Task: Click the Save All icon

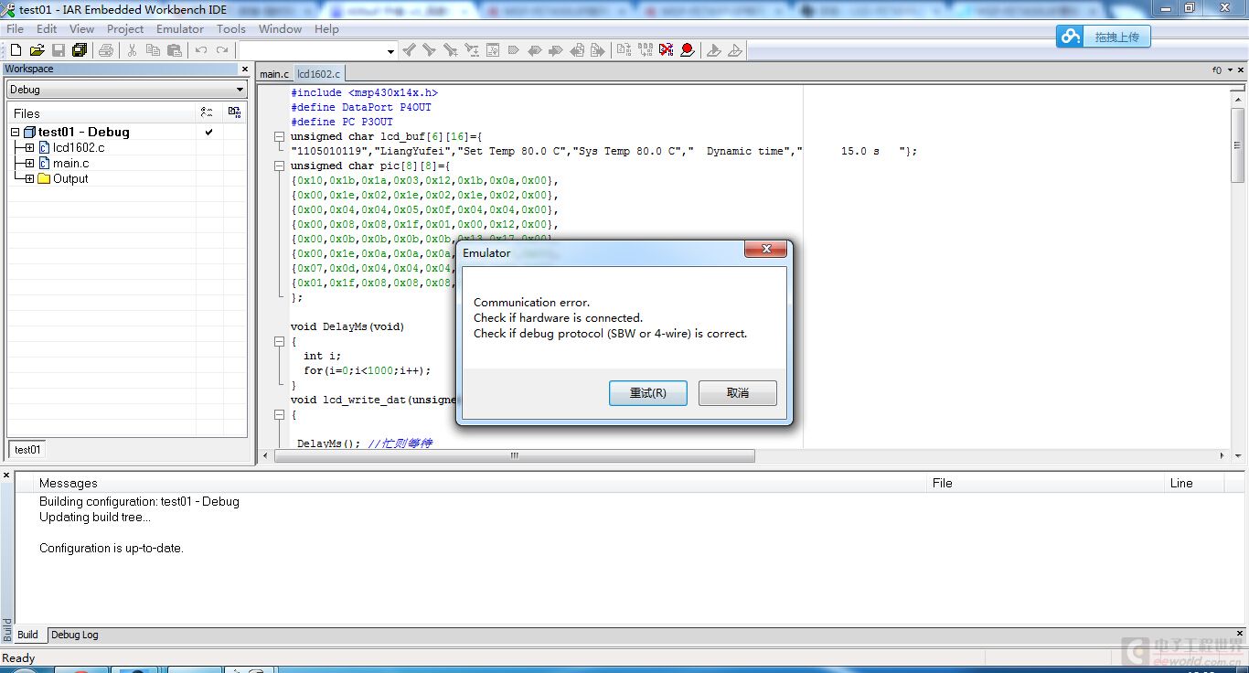Action: tap(80, 50)
